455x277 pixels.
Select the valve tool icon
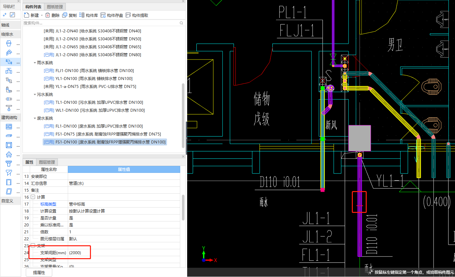[9, 71]
